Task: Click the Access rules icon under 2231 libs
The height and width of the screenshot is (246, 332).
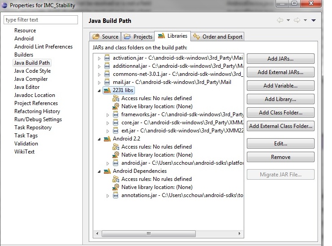Action: point(116,98)
